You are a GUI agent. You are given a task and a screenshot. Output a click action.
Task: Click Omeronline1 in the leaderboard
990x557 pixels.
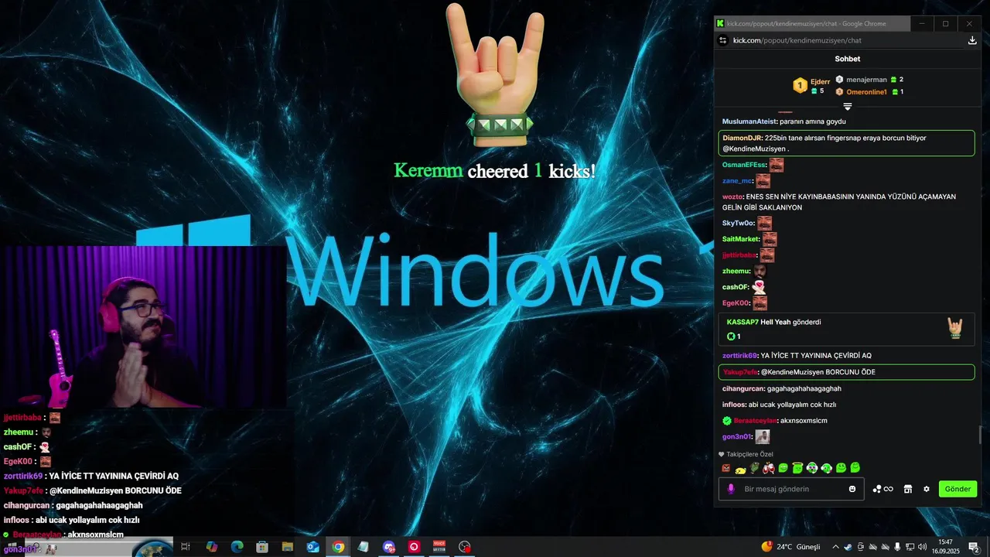coord(866,92)
